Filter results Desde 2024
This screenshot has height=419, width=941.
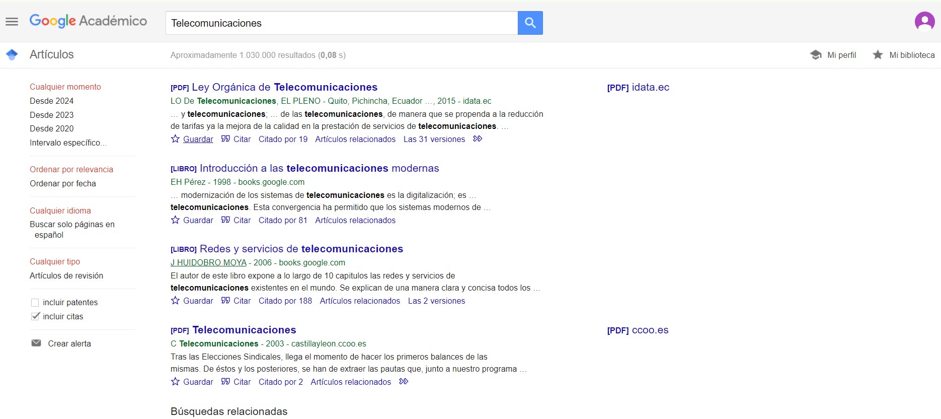[51, 101]
